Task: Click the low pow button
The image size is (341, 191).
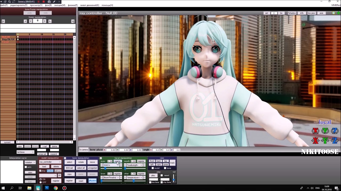Action: coord(311,13)
